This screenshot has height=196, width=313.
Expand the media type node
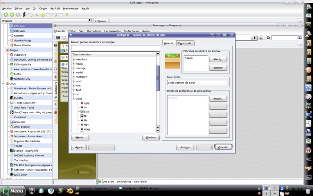coord(74,64)
